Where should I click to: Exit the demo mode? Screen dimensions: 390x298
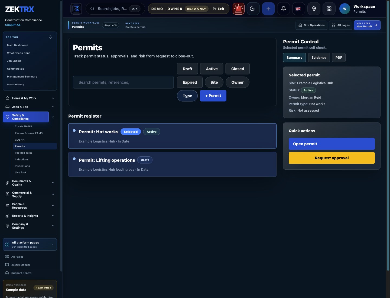(219, 9)
